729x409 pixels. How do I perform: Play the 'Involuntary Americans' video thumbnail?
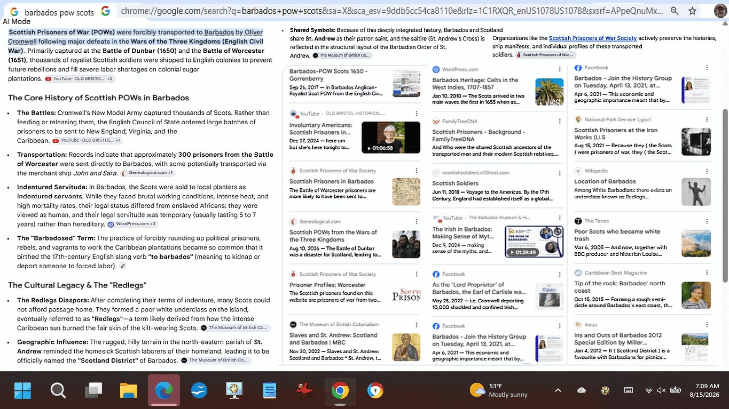tap(390, 137)
